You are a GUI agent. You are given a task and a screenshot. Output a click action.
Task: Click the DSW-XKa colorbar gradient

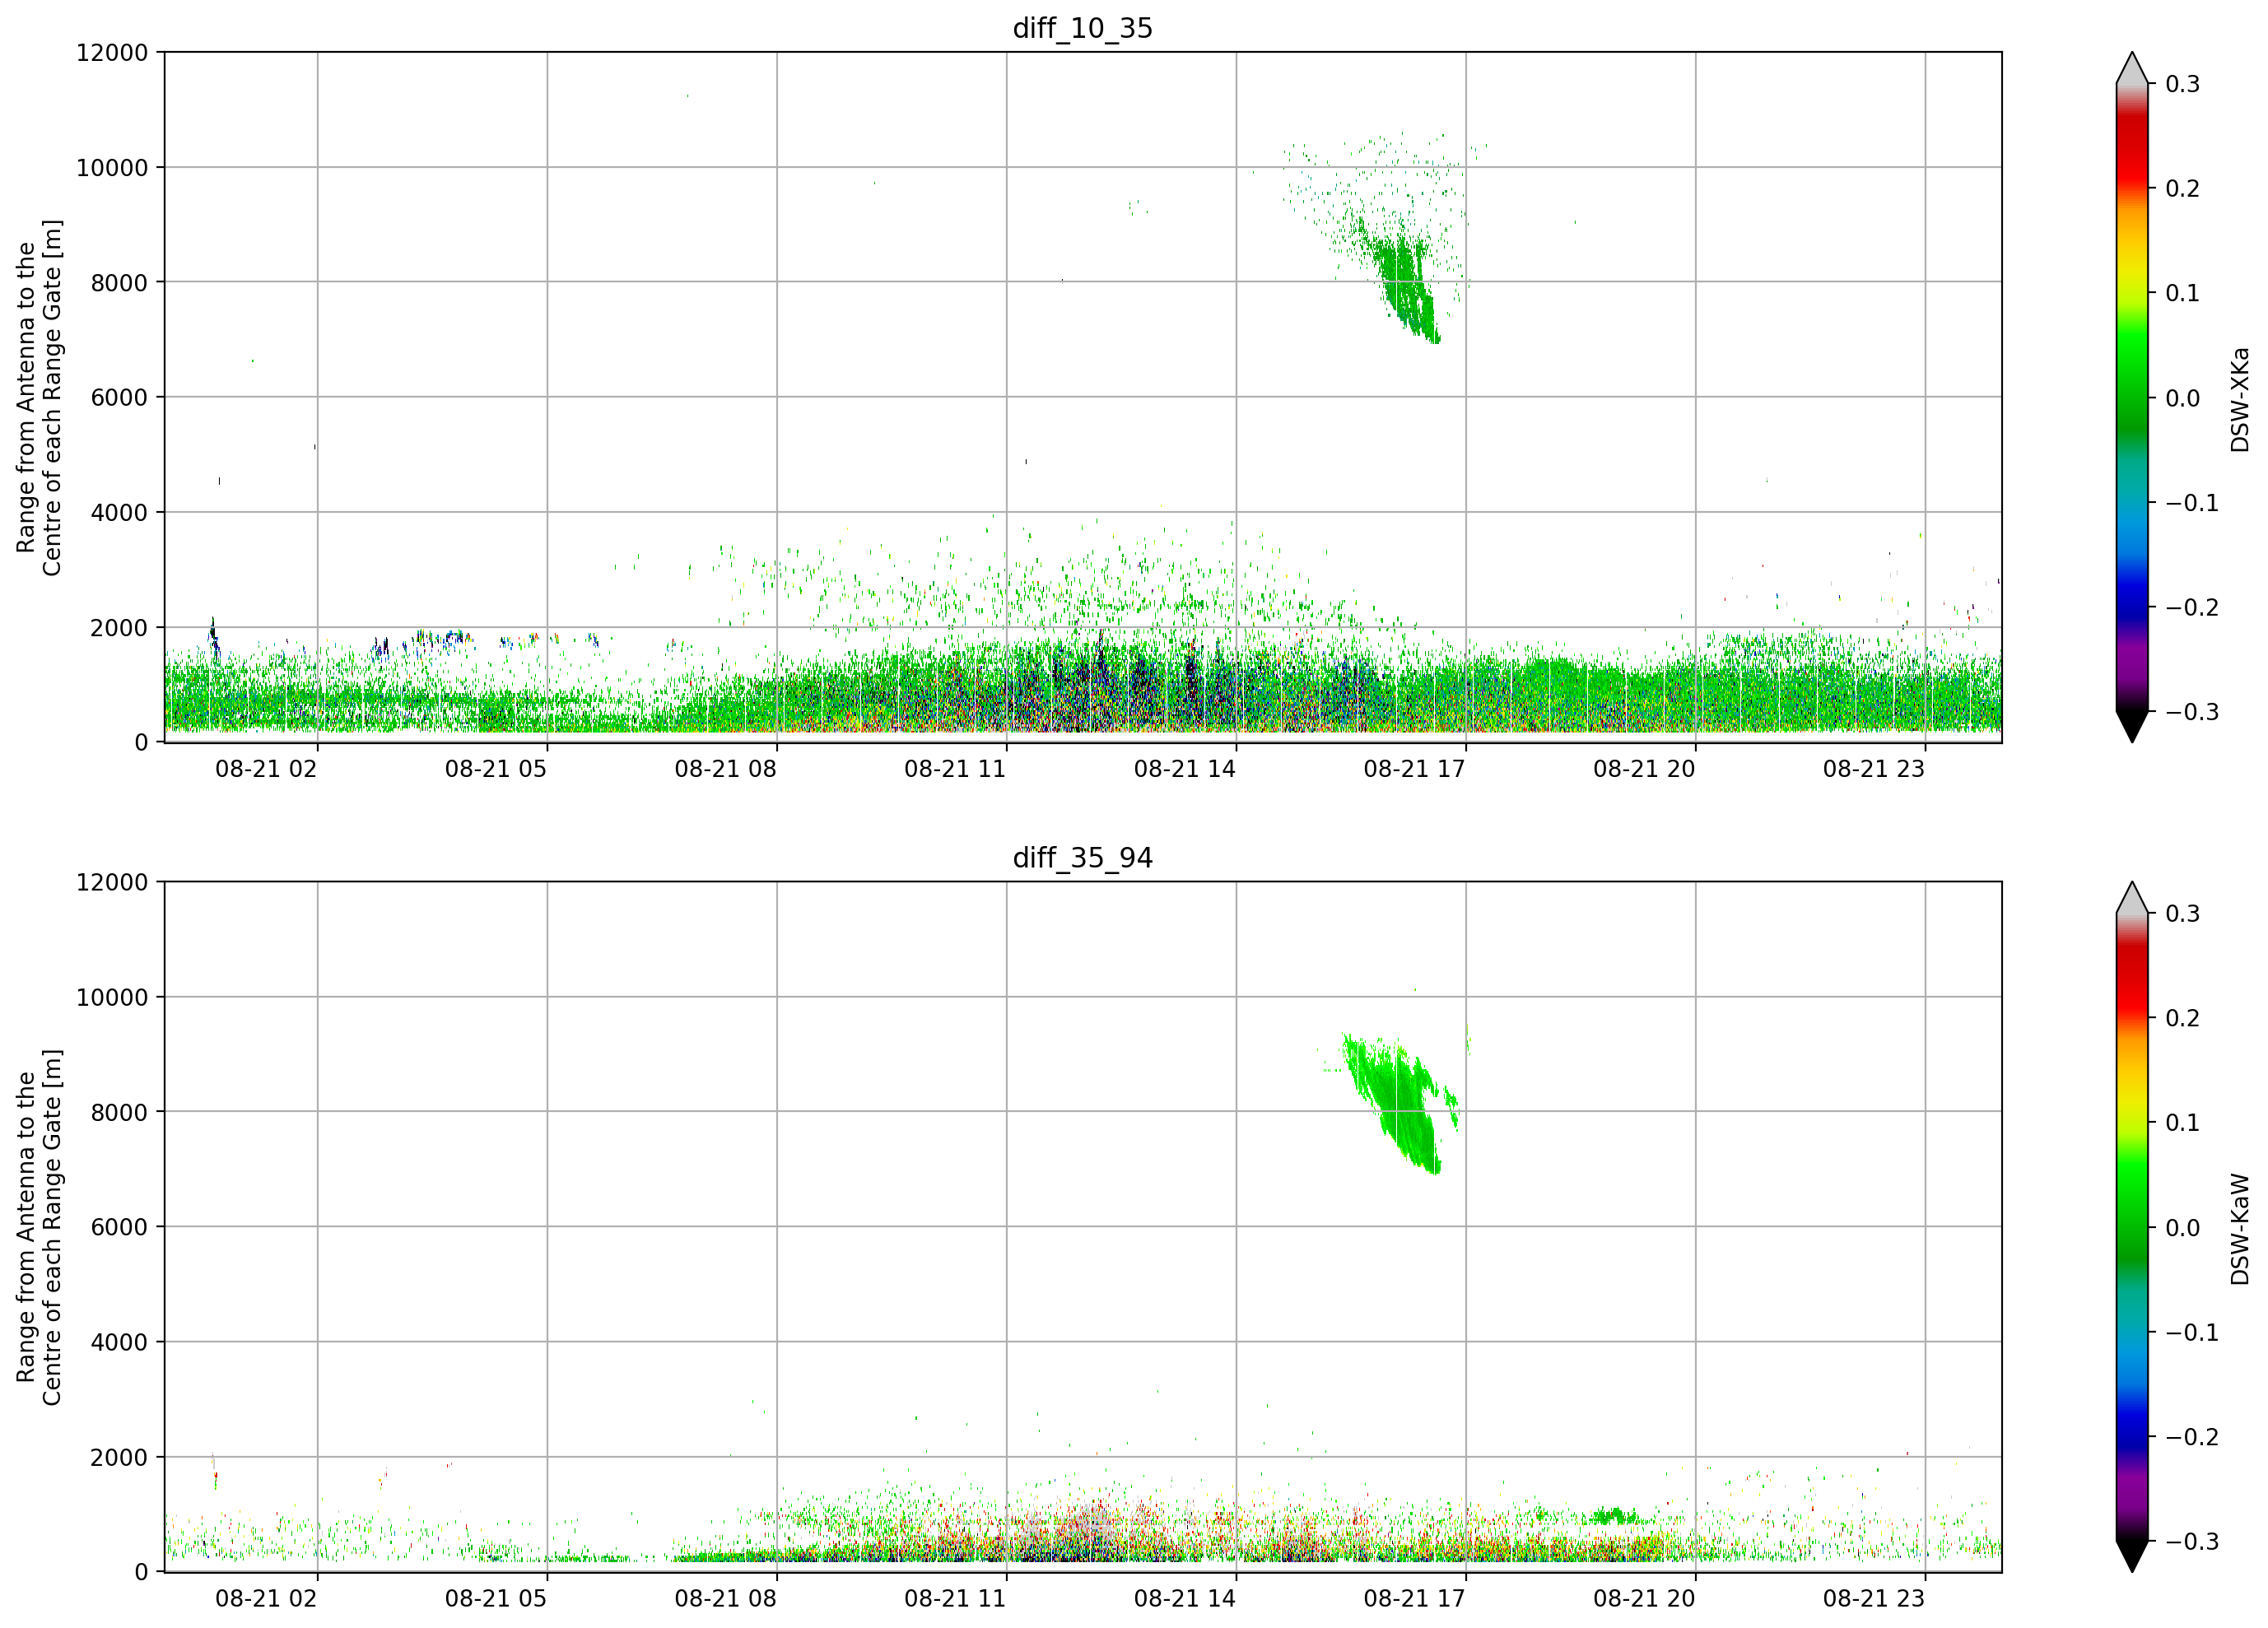[2132, 397]
